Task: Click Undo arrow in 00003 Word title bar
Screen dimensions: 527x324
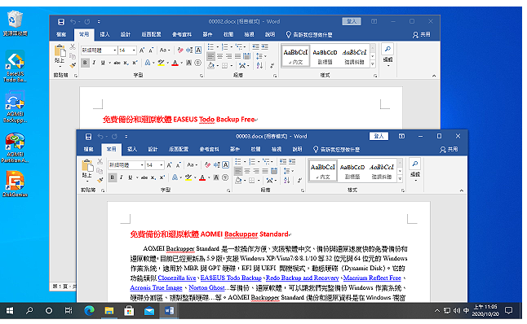Action: tap(100, 137)
